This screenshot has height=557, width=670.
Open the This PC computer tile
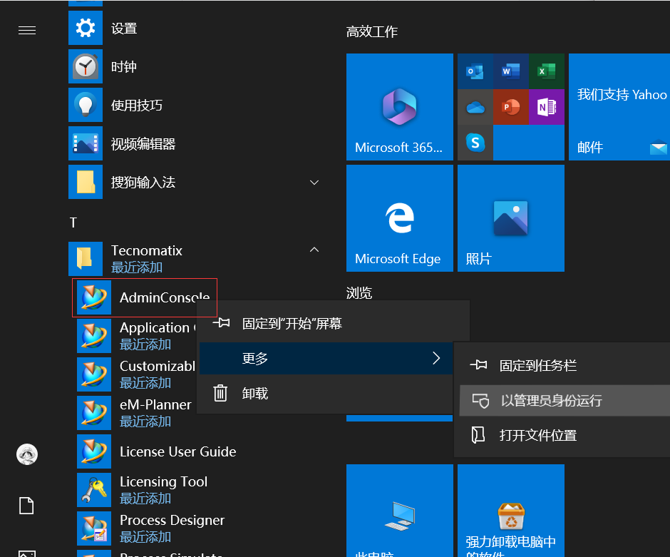[400, 511]
